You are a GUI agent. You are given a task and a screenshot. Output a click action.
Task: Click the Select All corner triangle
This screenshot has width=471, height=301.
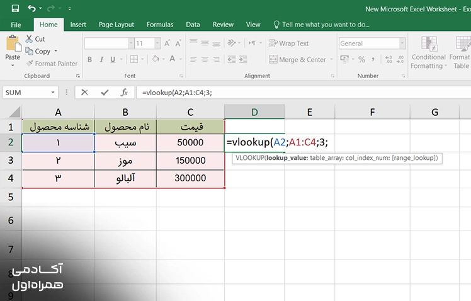(15, 111)
